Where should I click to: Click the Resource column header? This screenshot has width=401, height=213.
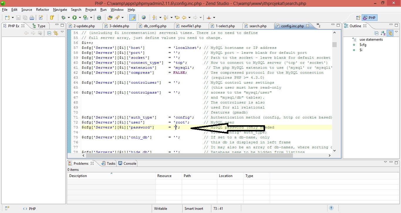pos(169,176)
